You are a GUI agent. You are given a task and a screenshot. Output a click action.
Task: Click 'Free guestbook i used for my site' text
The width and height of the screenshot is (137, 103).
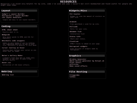coord(85,24)
